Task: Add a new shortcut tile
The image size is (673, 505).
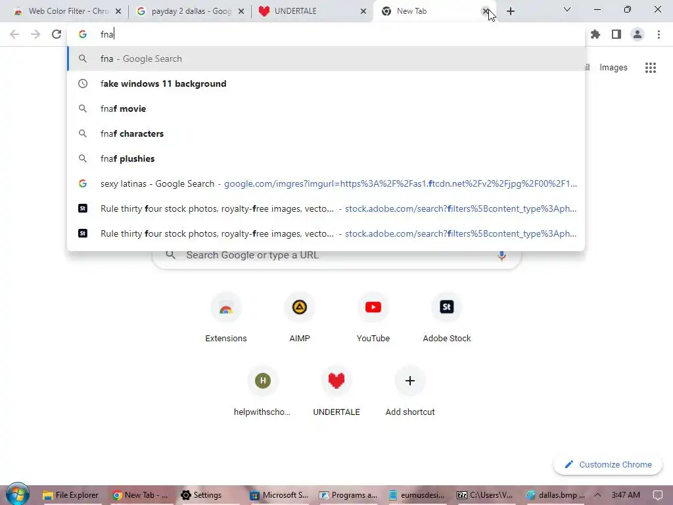Action: pyautogui.click(x=410, y=392)
